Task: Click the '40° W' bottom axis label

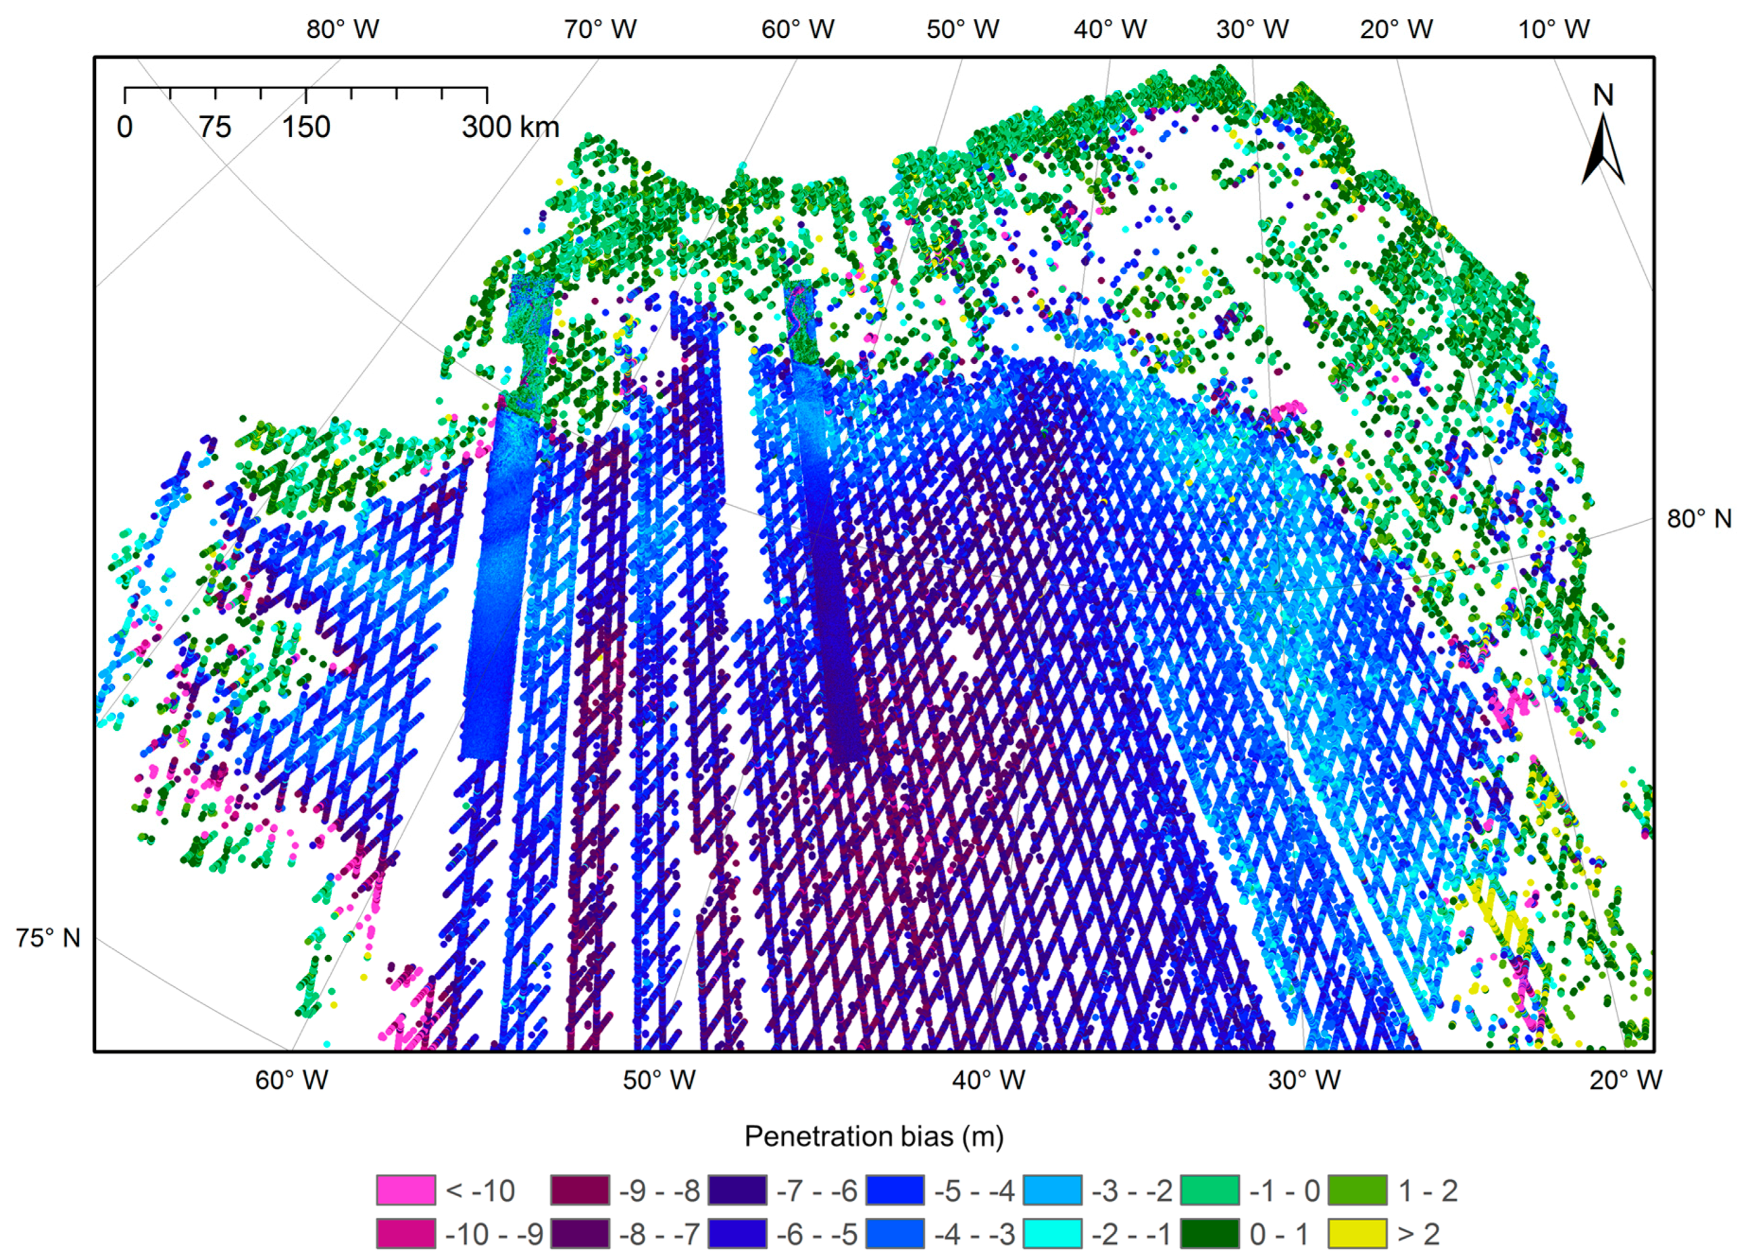Action: click(x=989, y=1080)
